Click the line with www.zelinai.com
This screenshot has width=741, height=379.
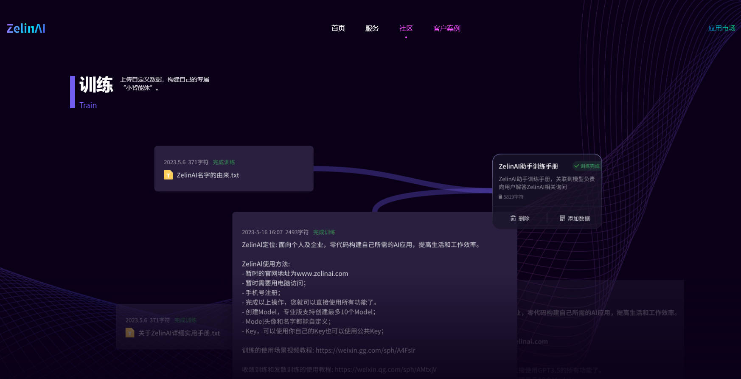pyautogui.click(x=295, y=274)
